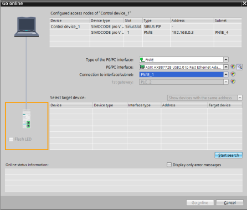Click the laptop PG/PC computer icon
247x210 pixels.
pos(27,27)
